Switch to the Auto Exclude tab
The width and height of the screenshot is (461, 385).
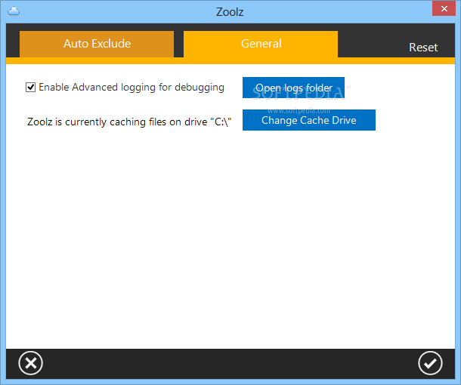pyautogui.click(x=97, y=44)
